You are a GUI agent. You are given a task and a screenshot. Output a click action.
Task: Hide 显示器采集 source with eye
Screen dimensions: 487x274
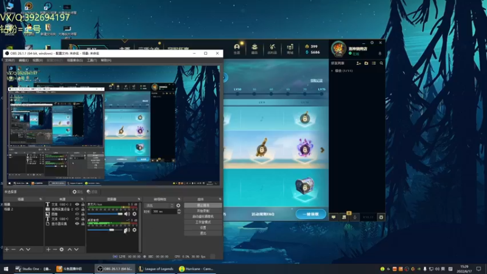pyautogui.click(x=77, y=223)
